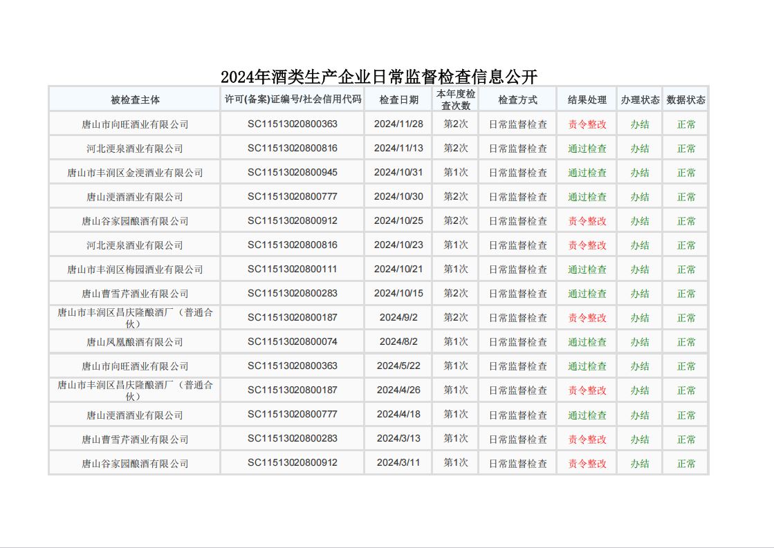Click 责令整改 result in the 2024/11/28 row
This screenshot has width=774, height=548.
point(587,124)
